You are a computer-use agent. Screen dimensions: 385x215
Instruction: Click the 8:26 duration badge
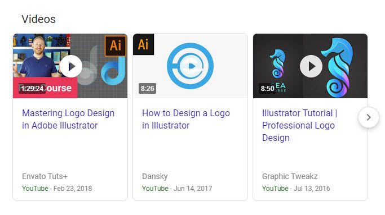tap(147, 88)
